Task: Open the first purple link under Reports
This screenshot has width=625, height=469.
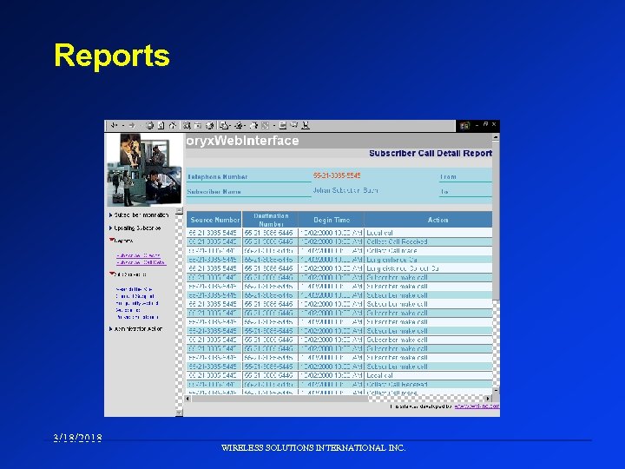Action: (x=138, y=255)
